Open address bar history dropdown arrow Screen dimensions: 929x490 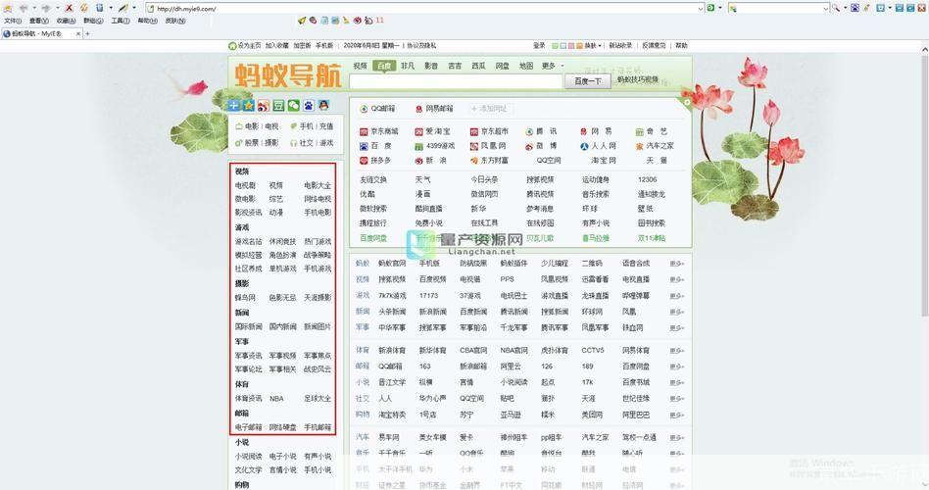coord(701,9)
